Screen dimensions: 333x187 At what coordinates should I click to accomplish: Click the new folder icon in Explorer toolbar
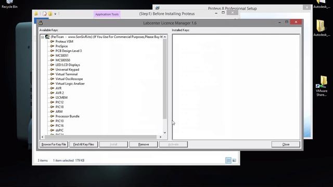(50, 14)
